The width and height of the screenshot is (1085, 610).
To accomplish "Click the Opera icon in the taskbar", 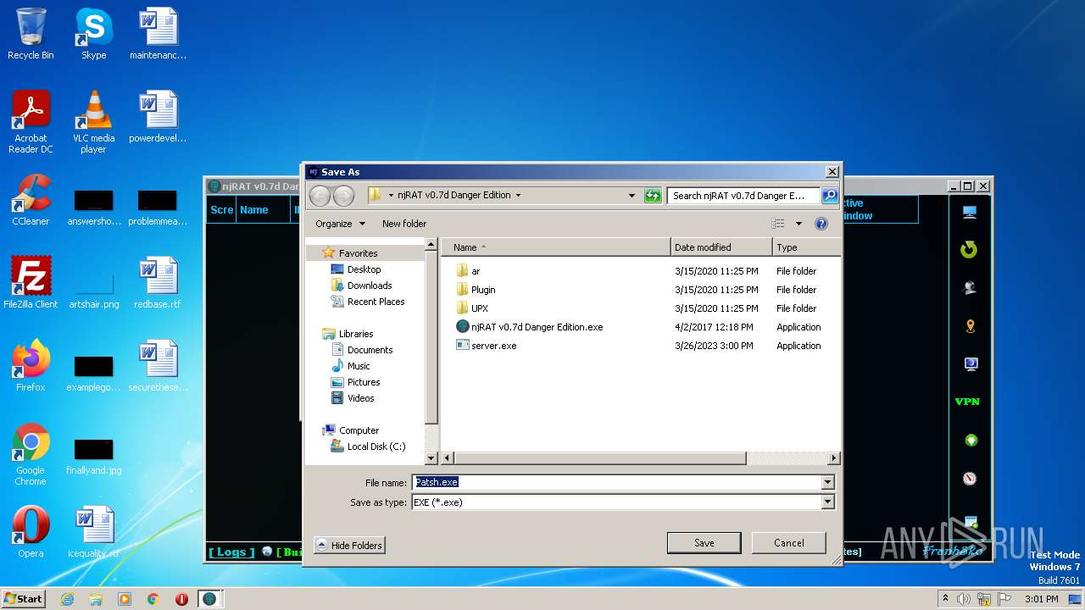I will click(x=181, y=599).
